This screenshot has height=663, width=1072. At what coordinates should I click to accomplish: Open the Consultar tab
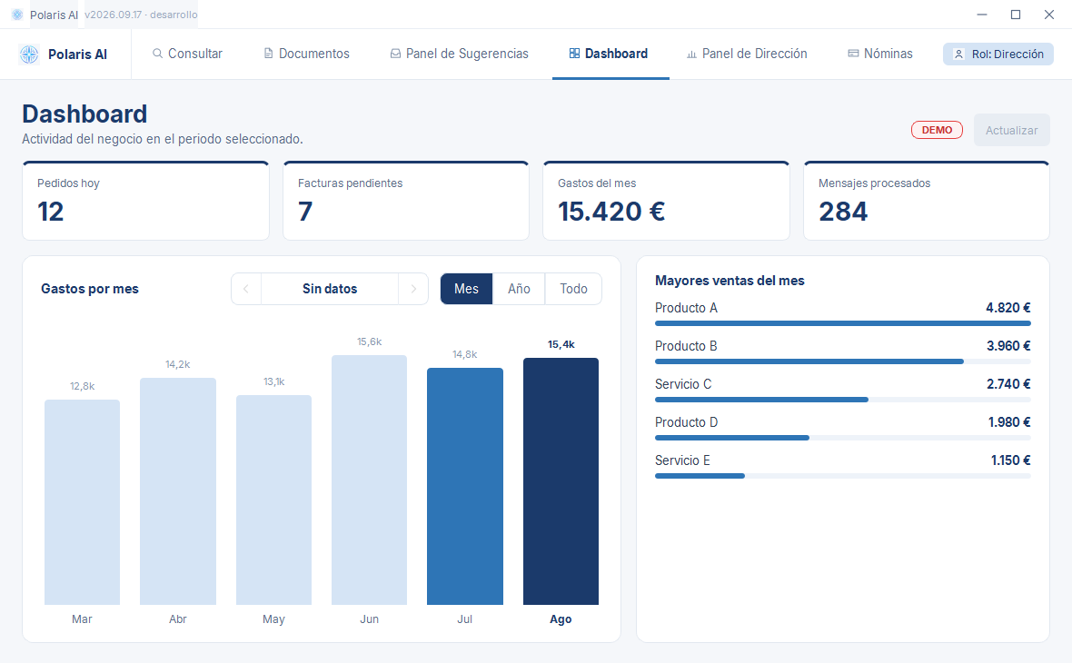point(187,54)
